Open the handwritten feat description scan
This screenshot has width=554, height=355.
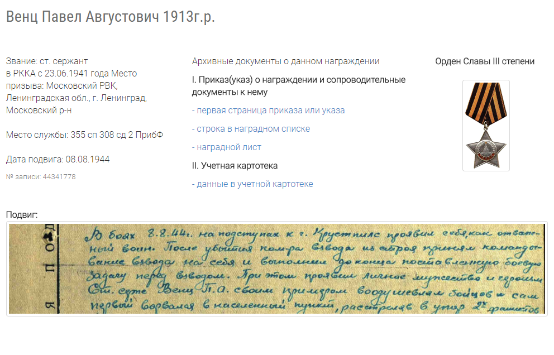coord(276,269)
